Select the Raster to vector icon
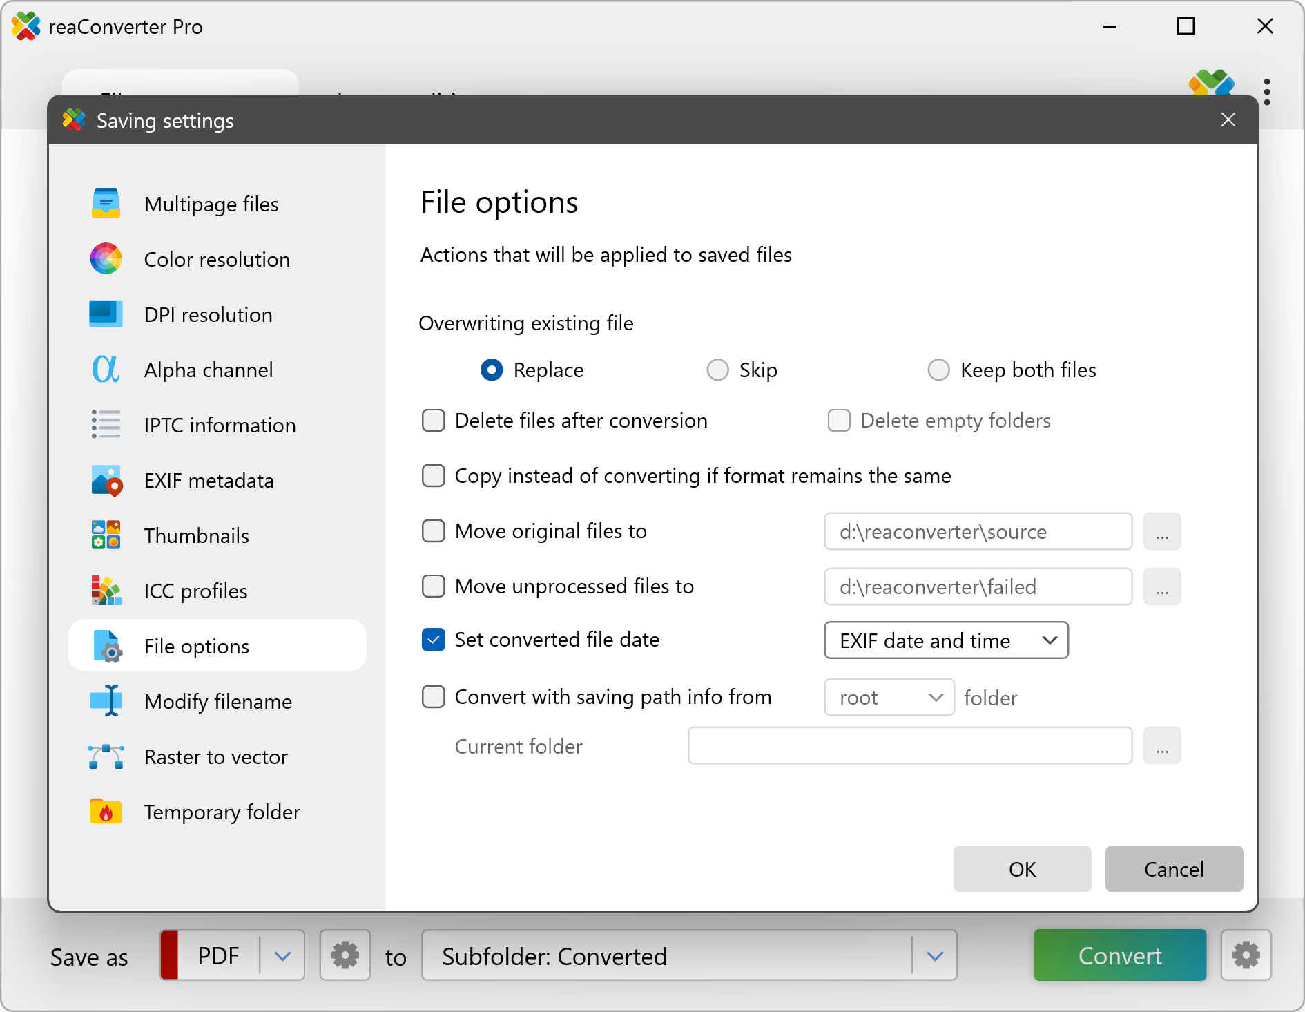 pyautogui.click(x=106, y=756)
